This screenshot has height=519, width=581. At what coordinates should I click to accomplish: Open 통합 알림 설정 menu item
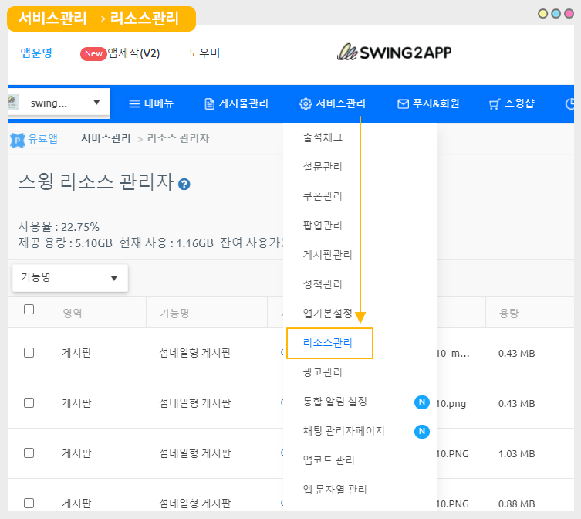[x=335, y=402]
